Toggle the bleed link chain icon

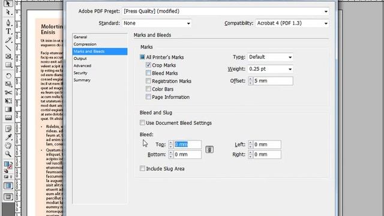[209, 149]
